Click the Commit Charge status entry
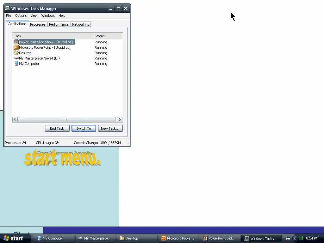The height and width of the screenshot is (243, 324). click(97, 143)
